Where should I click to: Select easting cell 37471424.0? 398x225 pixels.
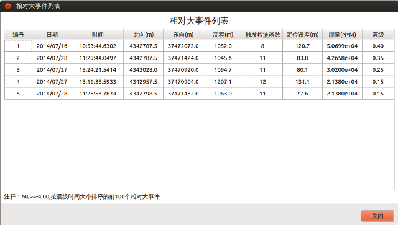tap(183, 58)
